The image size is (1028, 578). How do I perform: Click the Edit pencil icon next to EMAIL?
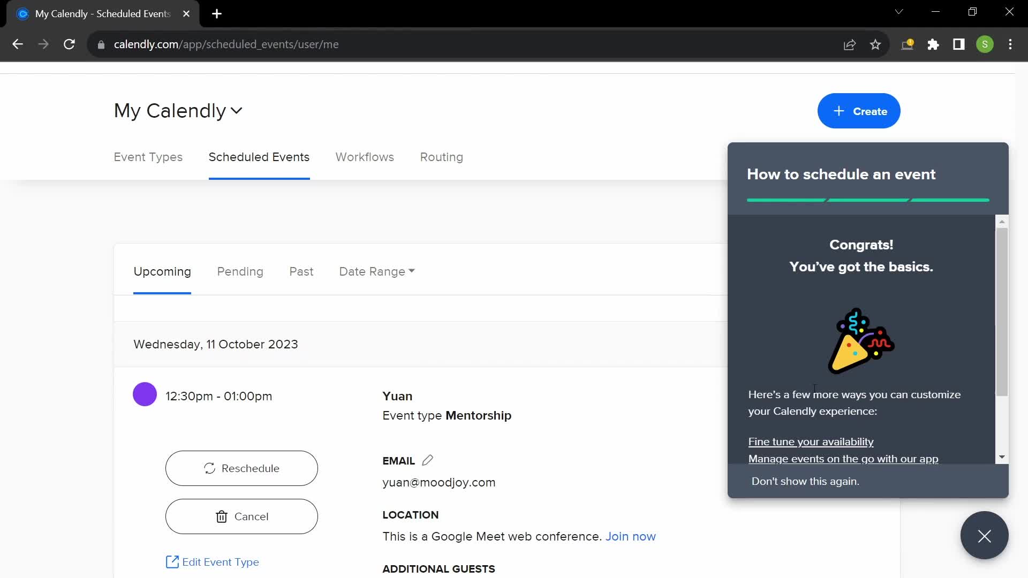point(427,459)
